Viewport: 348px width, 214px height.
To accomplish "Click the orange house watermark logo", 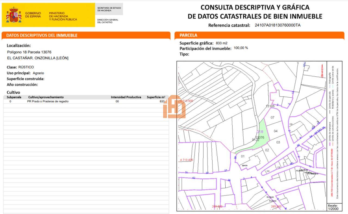I will [174, 107].
